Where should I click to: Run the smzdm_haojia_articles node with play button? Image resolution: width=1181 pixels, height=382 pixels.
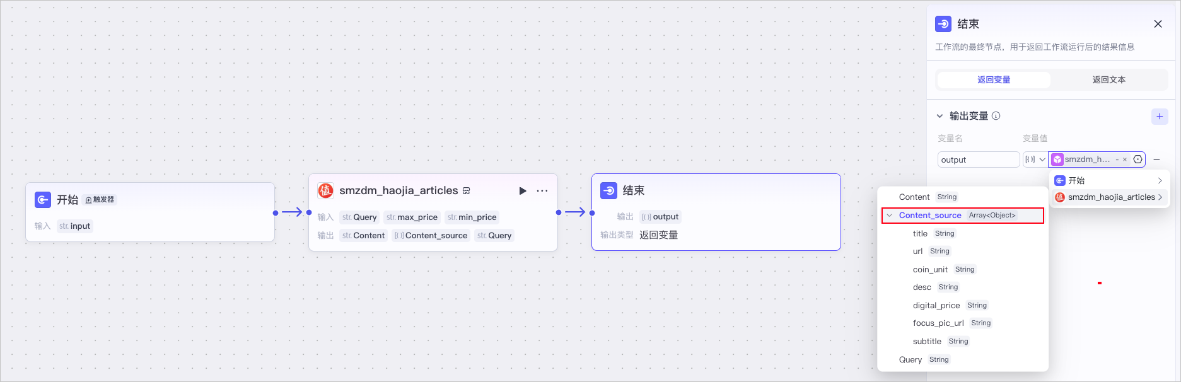pos(522,190)
